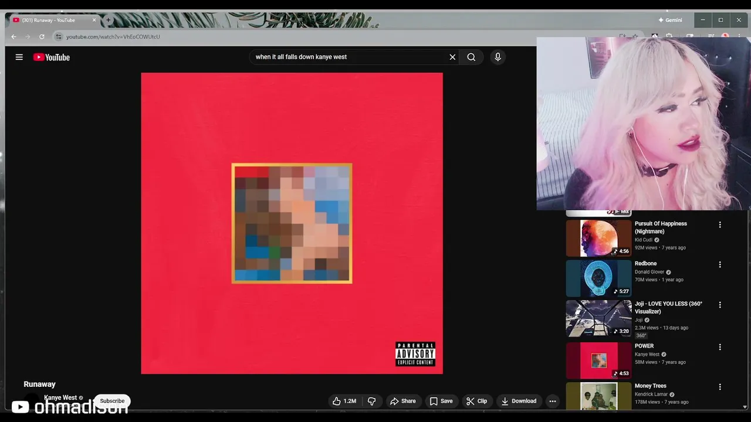
Task: Click the Pursuit Of Happiness (Nightmare) title
Action: [661, 227]
